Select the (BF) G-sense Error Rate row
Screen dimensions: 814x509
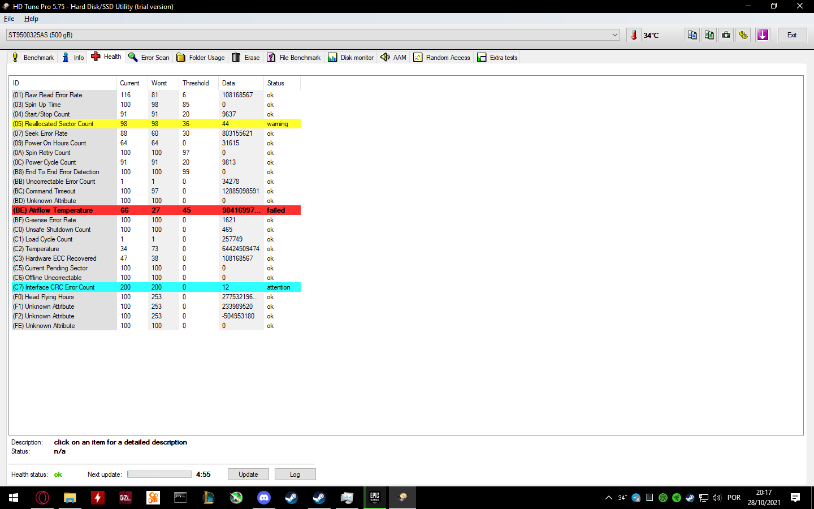[x=156, y=220]
